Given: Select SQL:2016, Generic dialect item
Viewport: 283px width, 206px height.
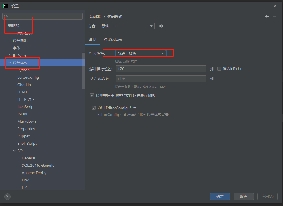Looking at the screenshot, I should (38, 165).
